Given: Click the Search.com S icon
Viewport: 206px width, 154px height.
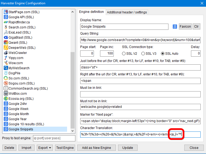Looking at the screenshot, I should click(x=6, y=27).
